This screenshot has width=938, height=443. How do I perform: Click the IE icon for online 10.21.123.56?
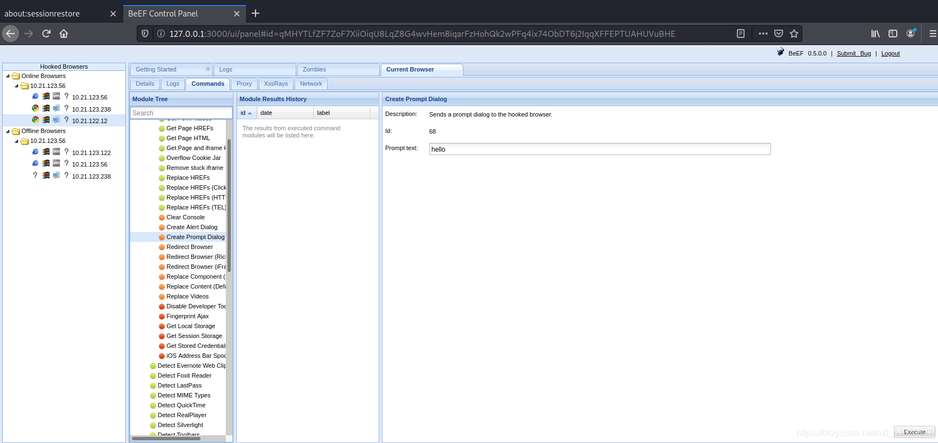tap(35, 96)
